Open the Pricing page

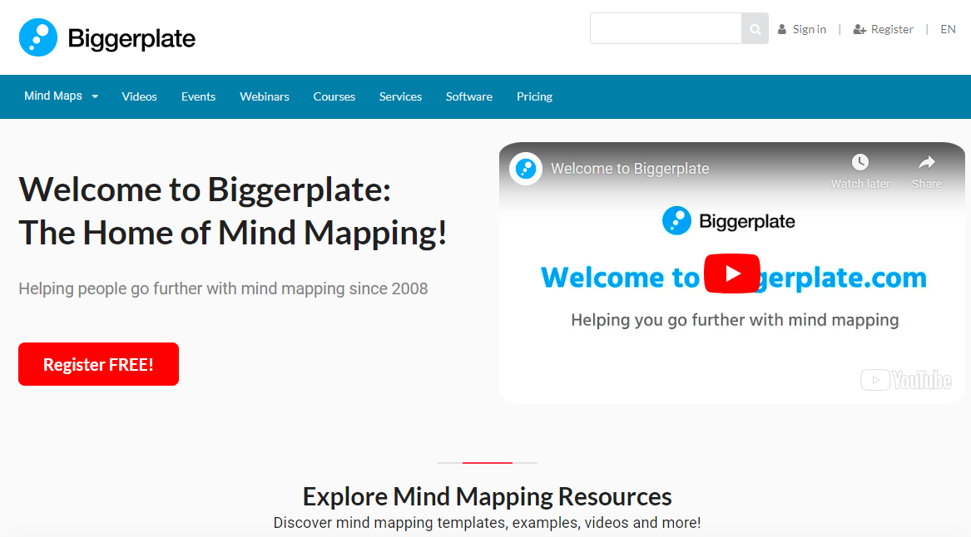[534, 96]
